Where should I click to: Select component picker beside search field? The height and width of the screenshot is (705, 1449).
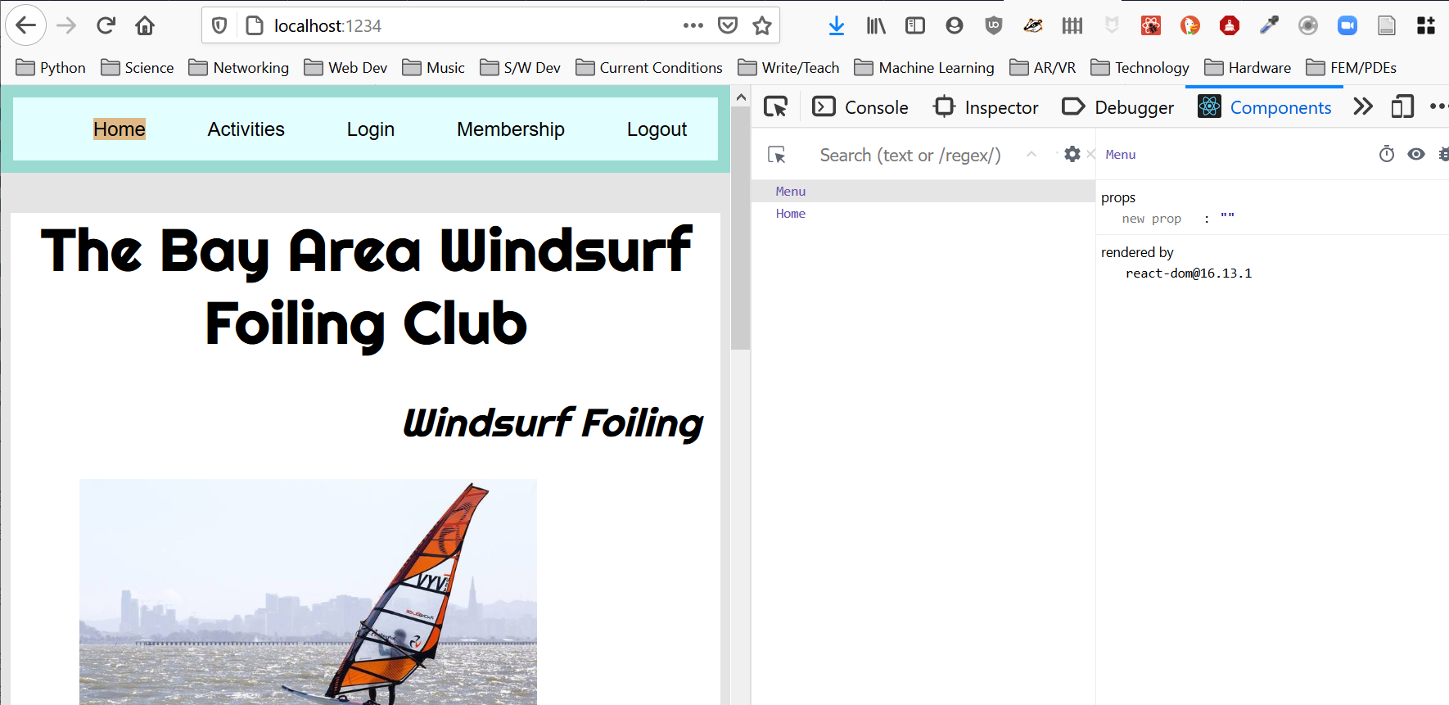tap(777, 155)
